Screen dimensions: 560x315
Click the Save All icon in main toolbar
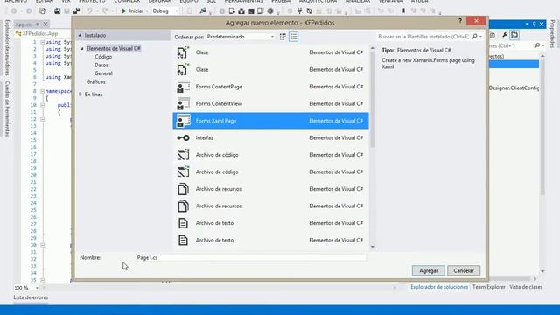pyautogui.click(x=76, y=11)
